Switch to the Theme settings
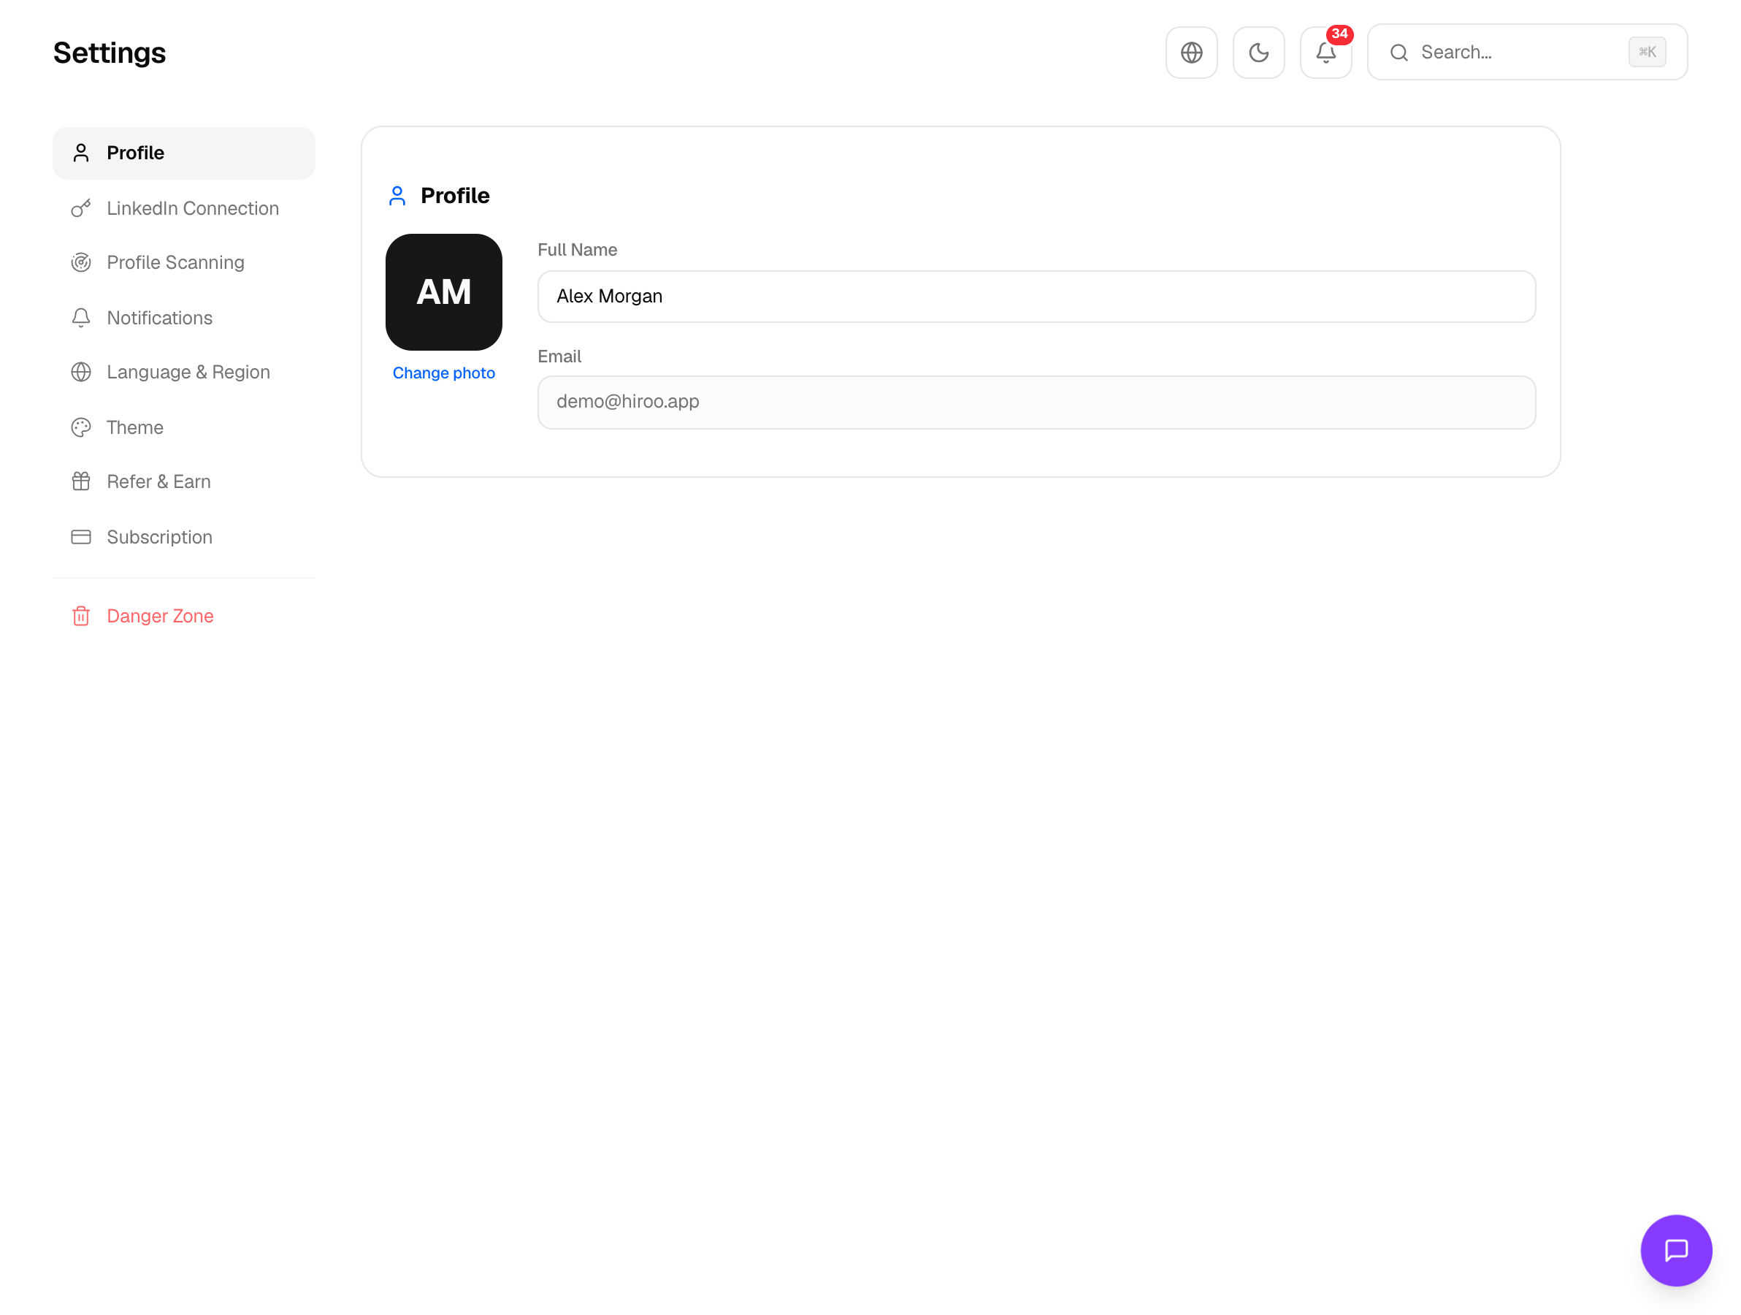Screen dimensions: 1741x1315 (183, 427)
